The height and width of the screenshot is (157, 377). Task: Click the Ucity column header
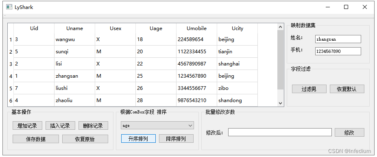(x=237, y=28)
